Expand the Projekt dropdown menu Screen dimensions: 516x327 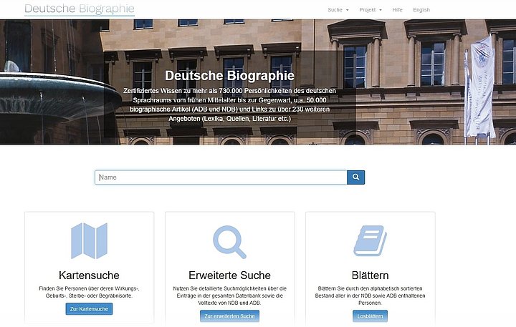click(371, 10)
